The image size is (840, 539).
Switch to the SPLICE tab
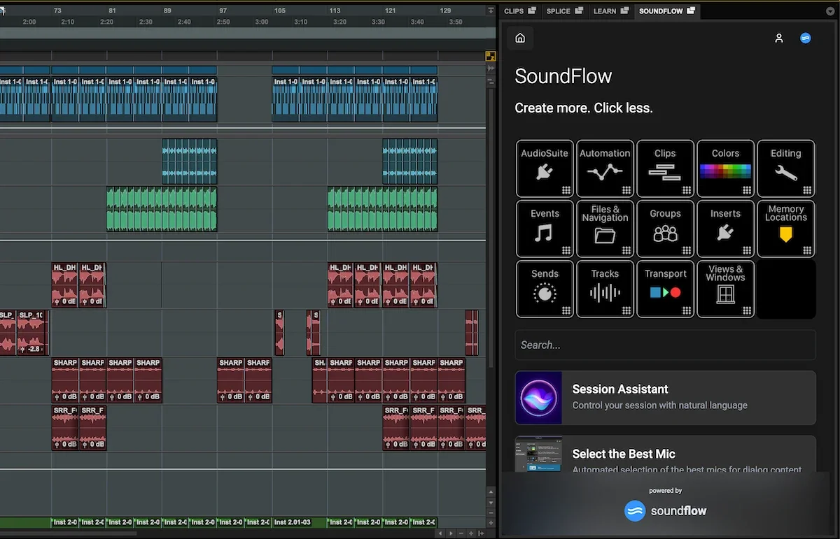tap(561, 11)
